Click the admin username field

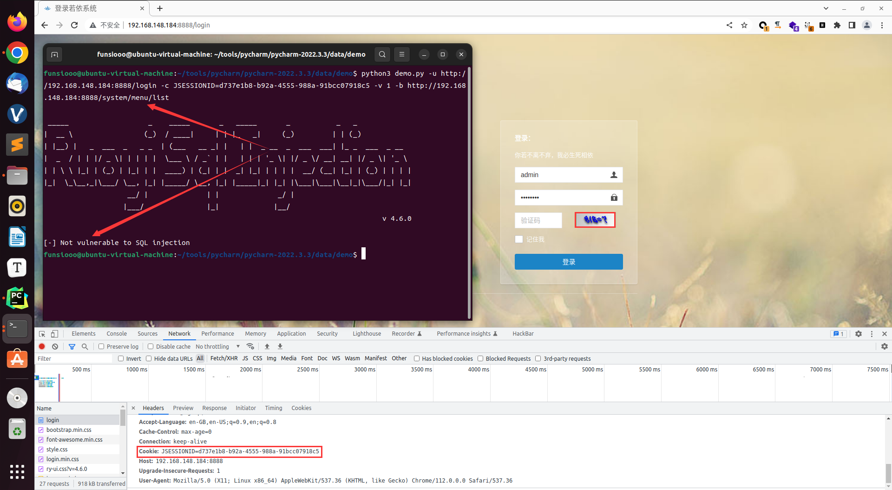click(569, 175)
